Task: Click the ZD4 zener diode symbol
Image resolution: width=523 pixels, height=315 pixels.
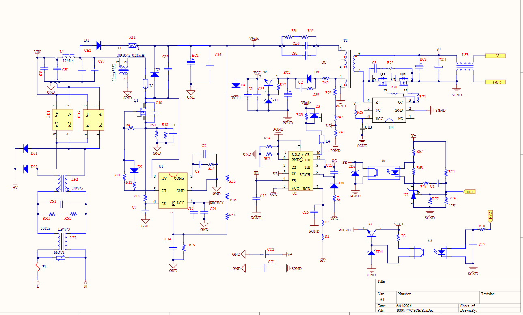Action: [x=371, y=252]
